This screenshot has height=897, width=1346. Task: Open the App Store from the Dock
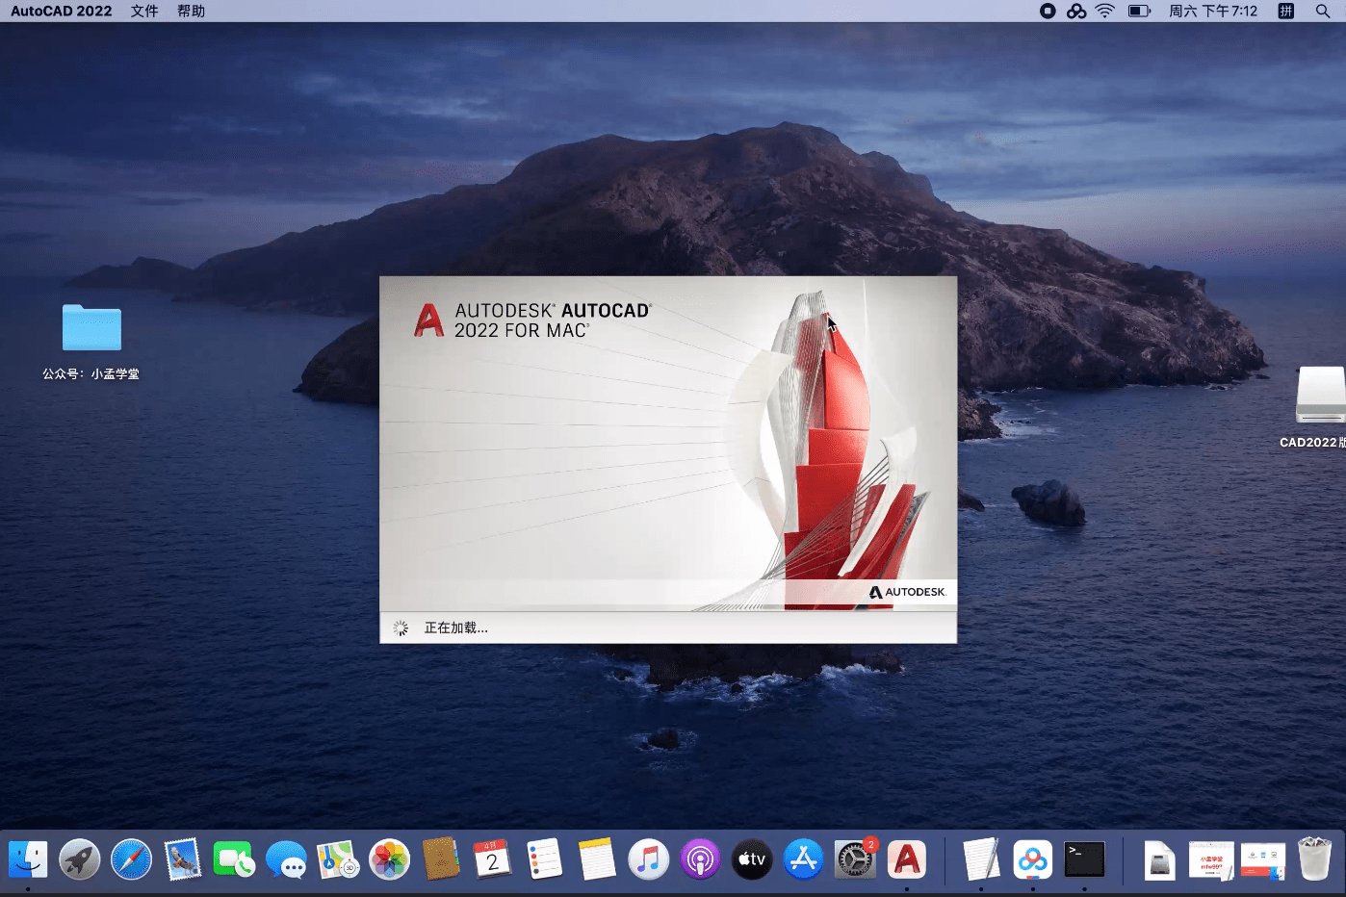803,859
